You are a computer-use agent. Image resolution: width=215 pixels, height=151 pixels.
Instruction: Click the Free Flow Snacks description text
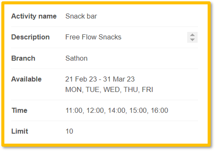[93, 37]
